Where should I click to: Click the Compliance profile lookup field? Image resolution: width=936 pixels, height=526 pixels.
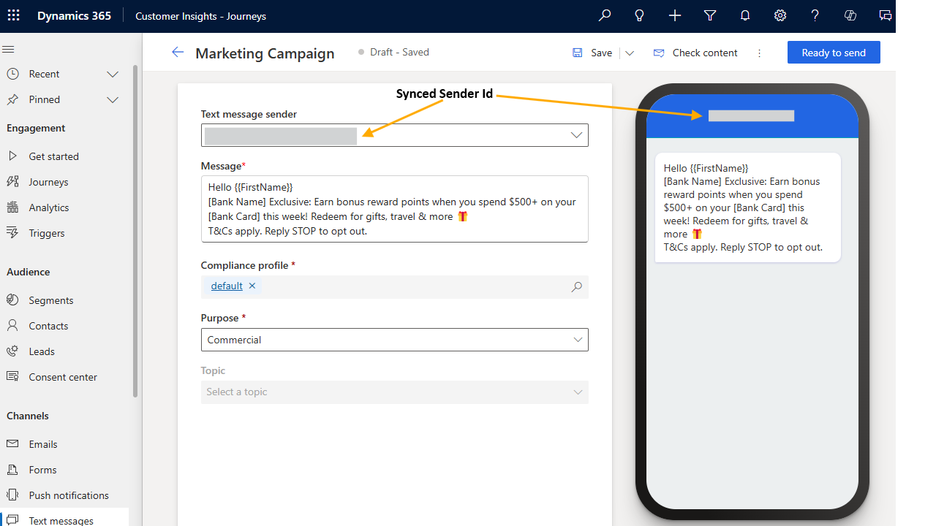click(x=395, y=286)
